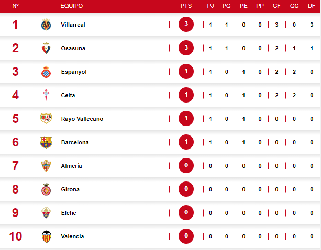Image resolution: width=321 pixels, height=250 pixels.
Task: Click the DF column header
Action: pyautogui.click(x=312, y=6)
